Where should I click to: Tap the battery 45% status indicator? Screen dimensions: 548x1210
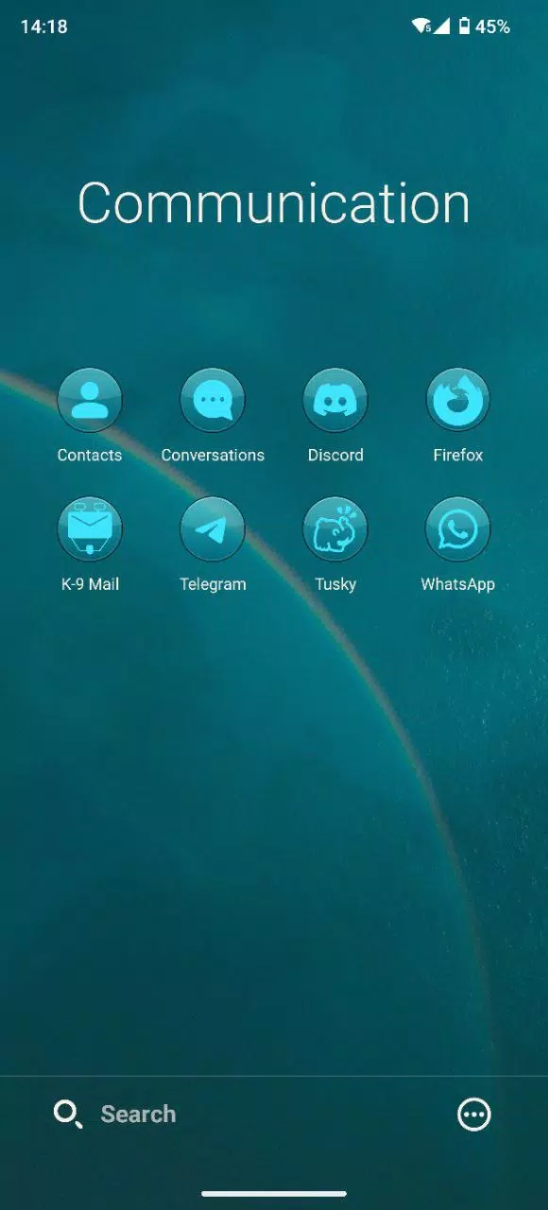[484, 26]
